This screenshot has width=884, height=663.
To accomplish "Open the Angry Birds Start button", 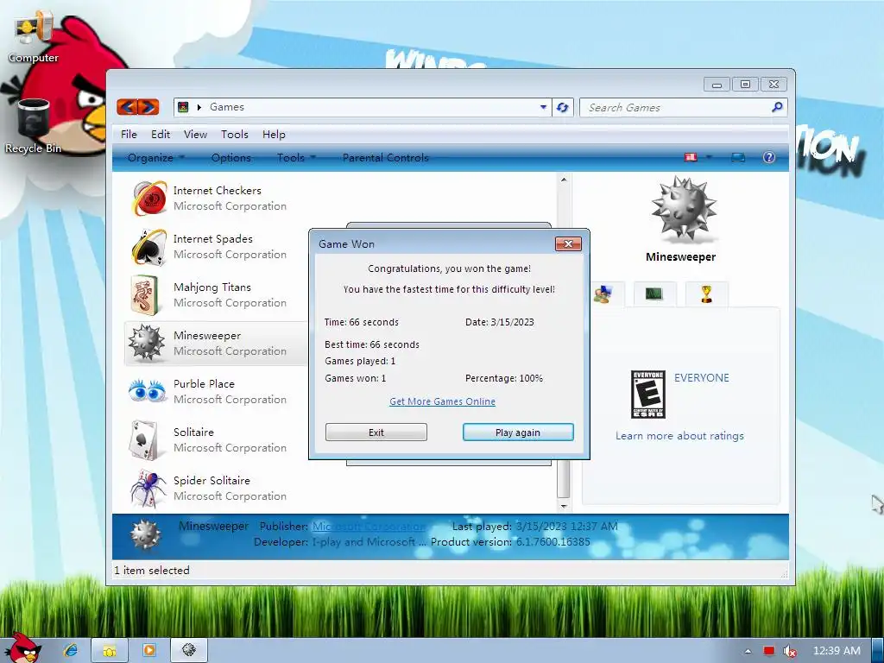I will click(x=22, y=648).
